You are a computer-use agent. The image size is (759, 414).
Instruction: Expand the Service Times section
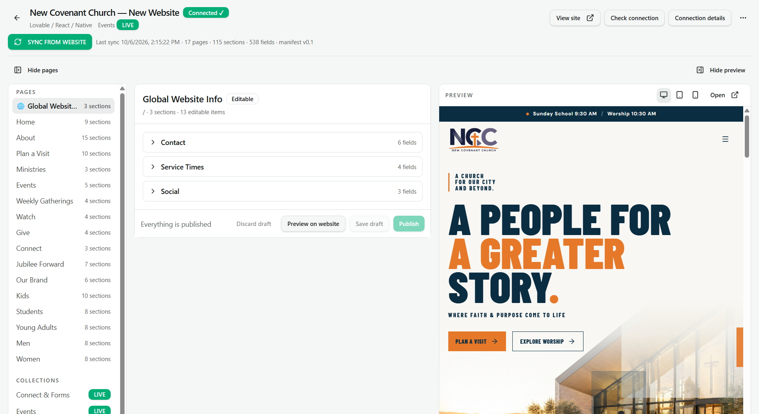click(283, 167)
